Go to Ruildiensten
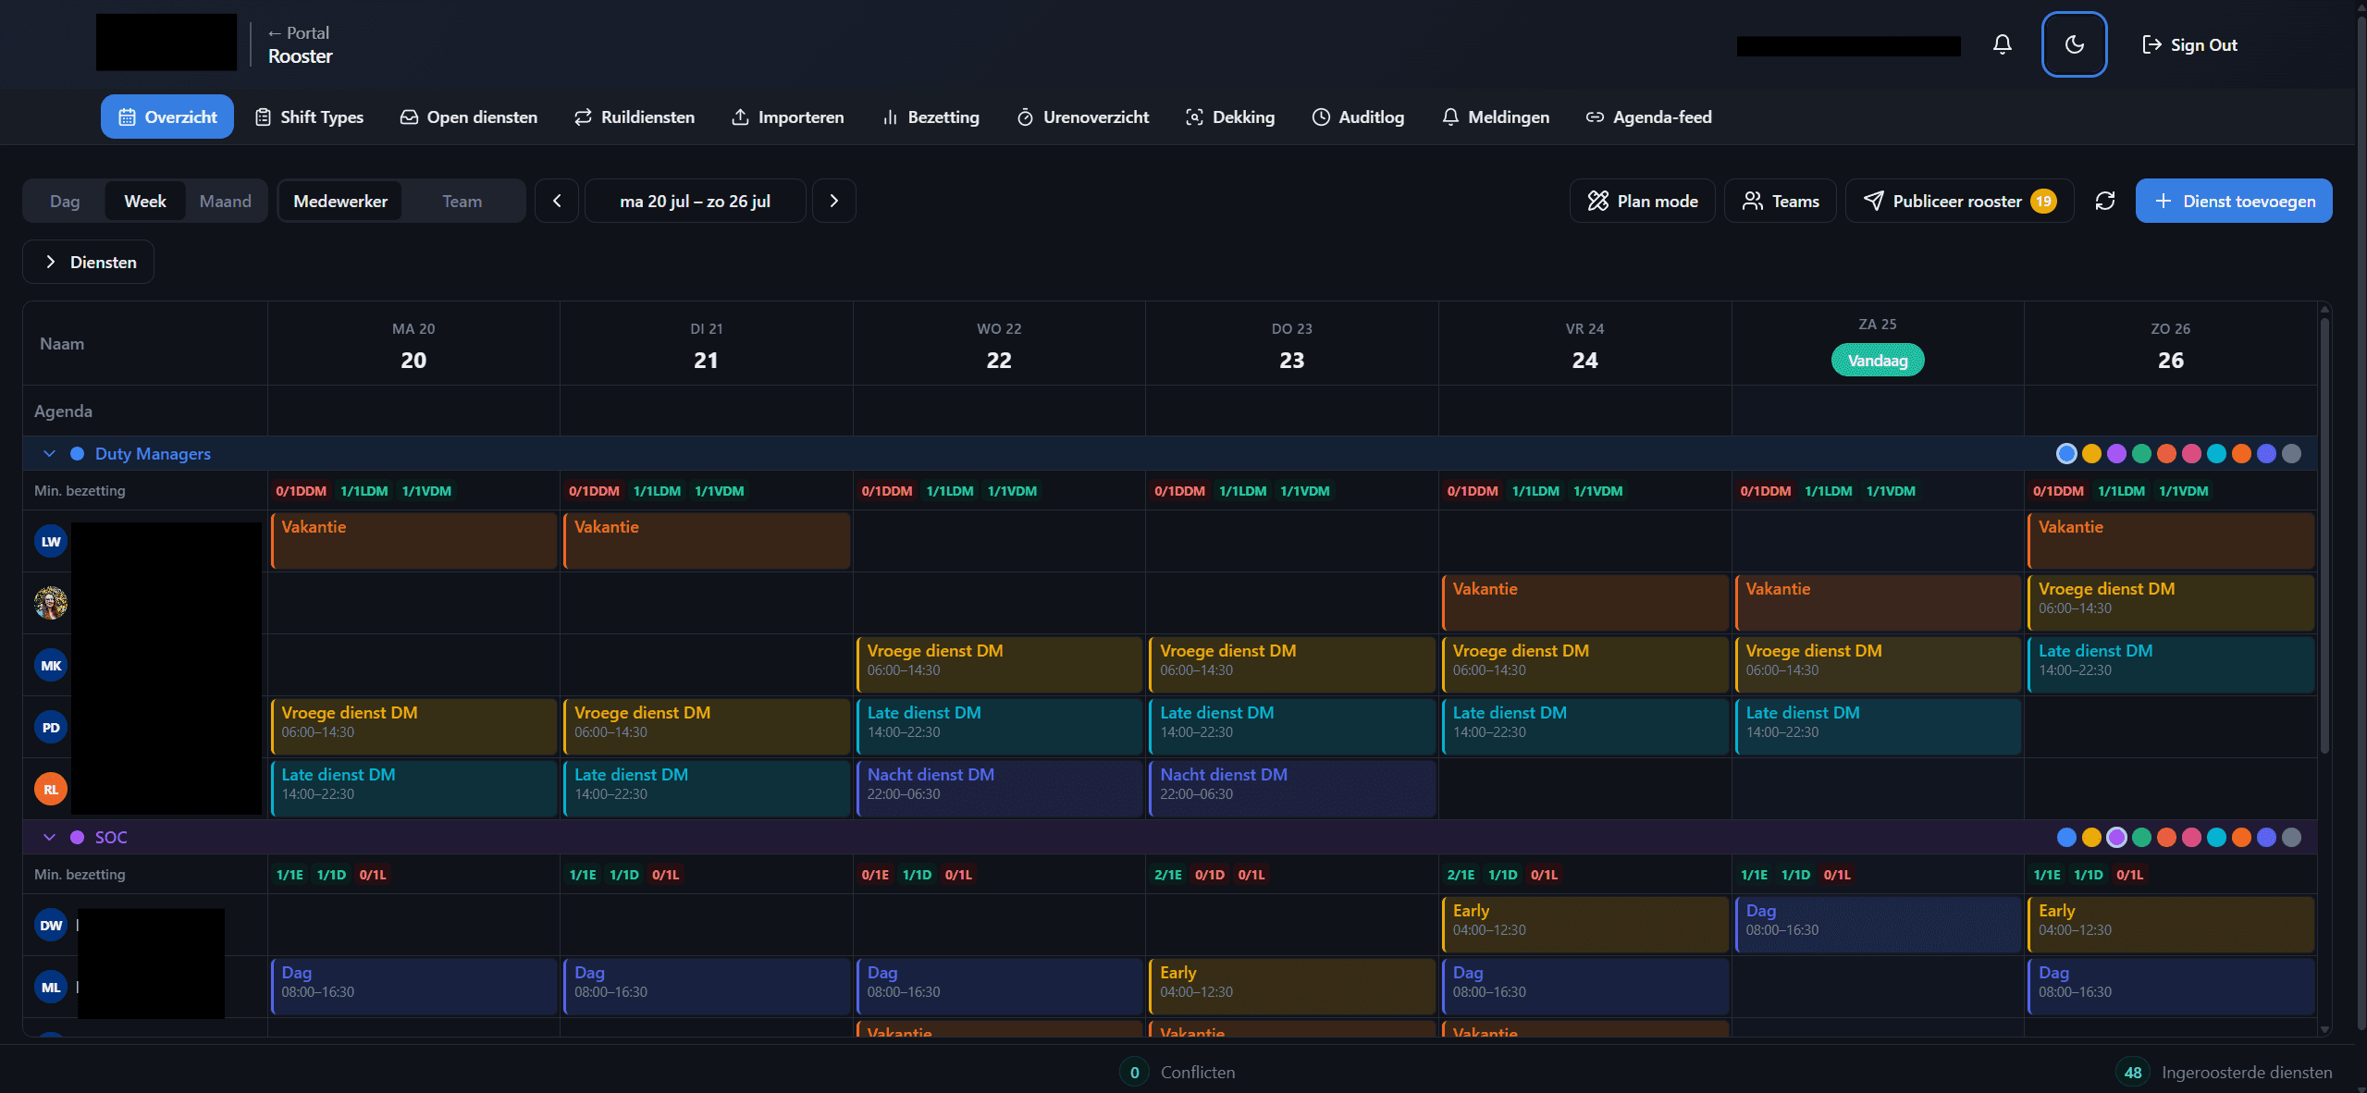 [x=635, y=117]
